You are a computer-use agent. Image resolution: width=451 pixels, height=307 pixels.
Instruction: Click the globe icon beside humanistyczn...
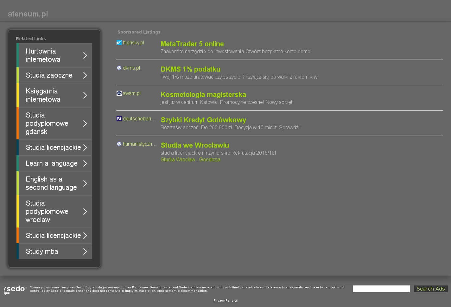point(119,144)
